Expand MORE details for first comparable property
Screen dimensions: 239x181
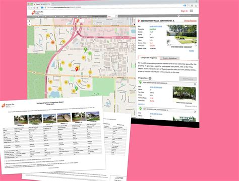click(x=141, y=104)
